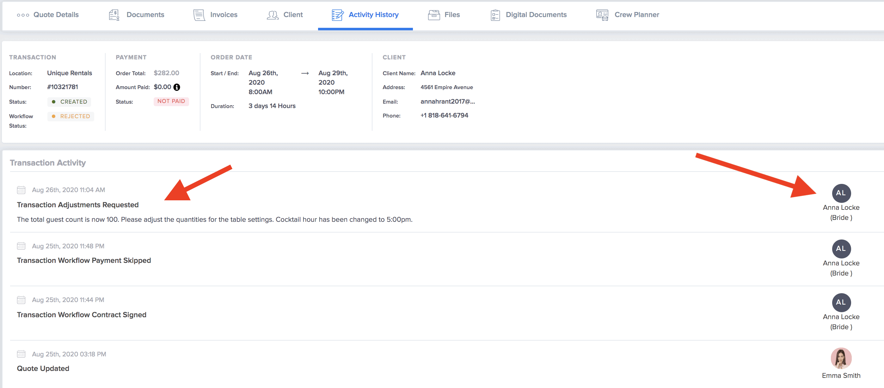The image size is (884, 388).
Task: Click client name Anna Locke in Client section
Action: pos(438,73)
